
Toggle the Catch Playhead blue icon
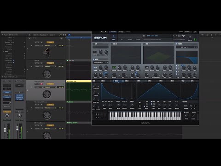pos(69,35)
